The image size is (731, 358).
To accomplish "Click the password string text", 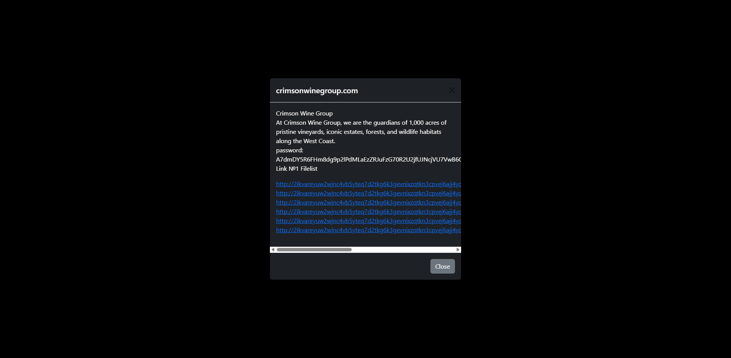I will coord(369,160).
